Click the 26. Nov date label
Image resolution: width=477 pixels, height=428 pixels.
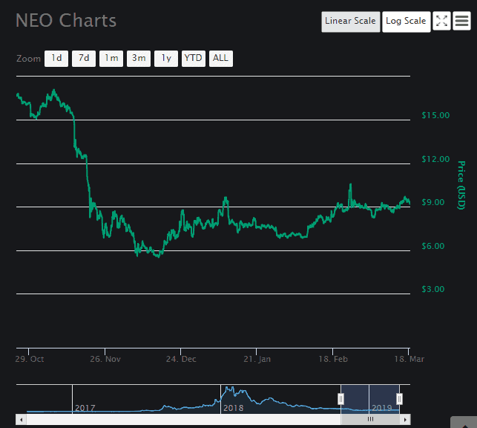(x=105, y=359)
